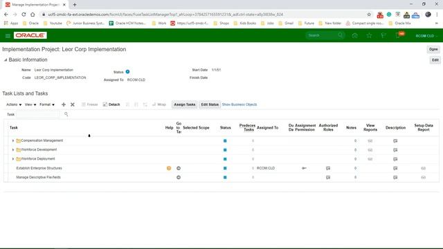
Task: Go to task Manage Descriptive Flexfields
Action: (x=179, y=177)
